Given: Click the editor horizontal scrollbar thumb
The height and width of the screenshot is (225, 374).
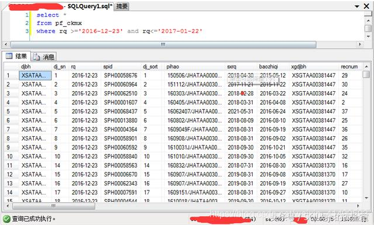Looking at the screenshot, I should (x=163, y=44).
